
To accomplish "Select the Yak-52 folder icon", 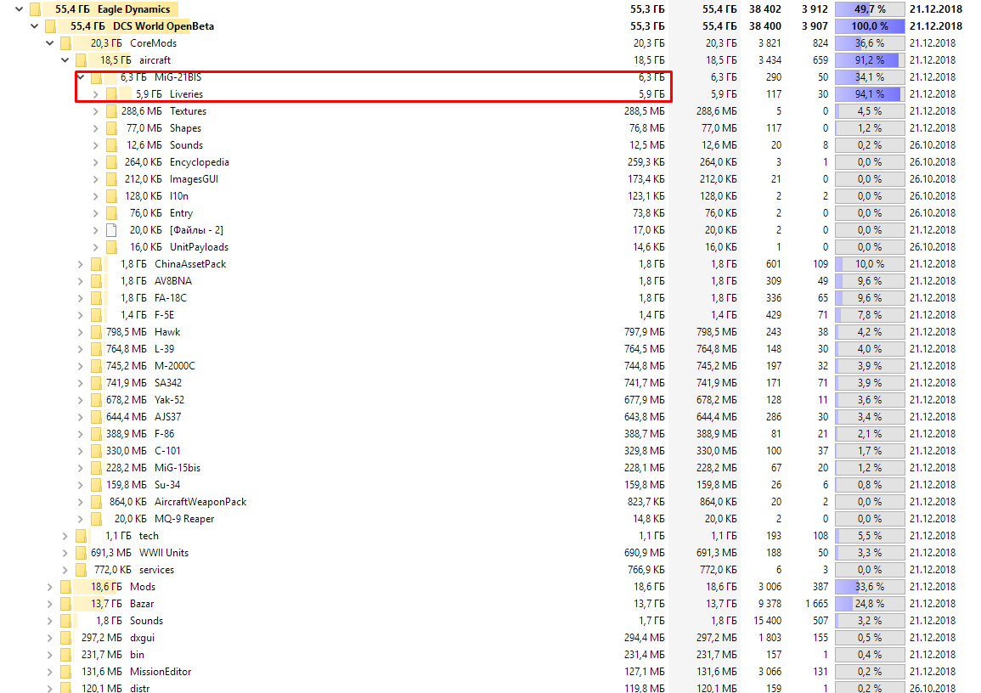I will 96,400.
